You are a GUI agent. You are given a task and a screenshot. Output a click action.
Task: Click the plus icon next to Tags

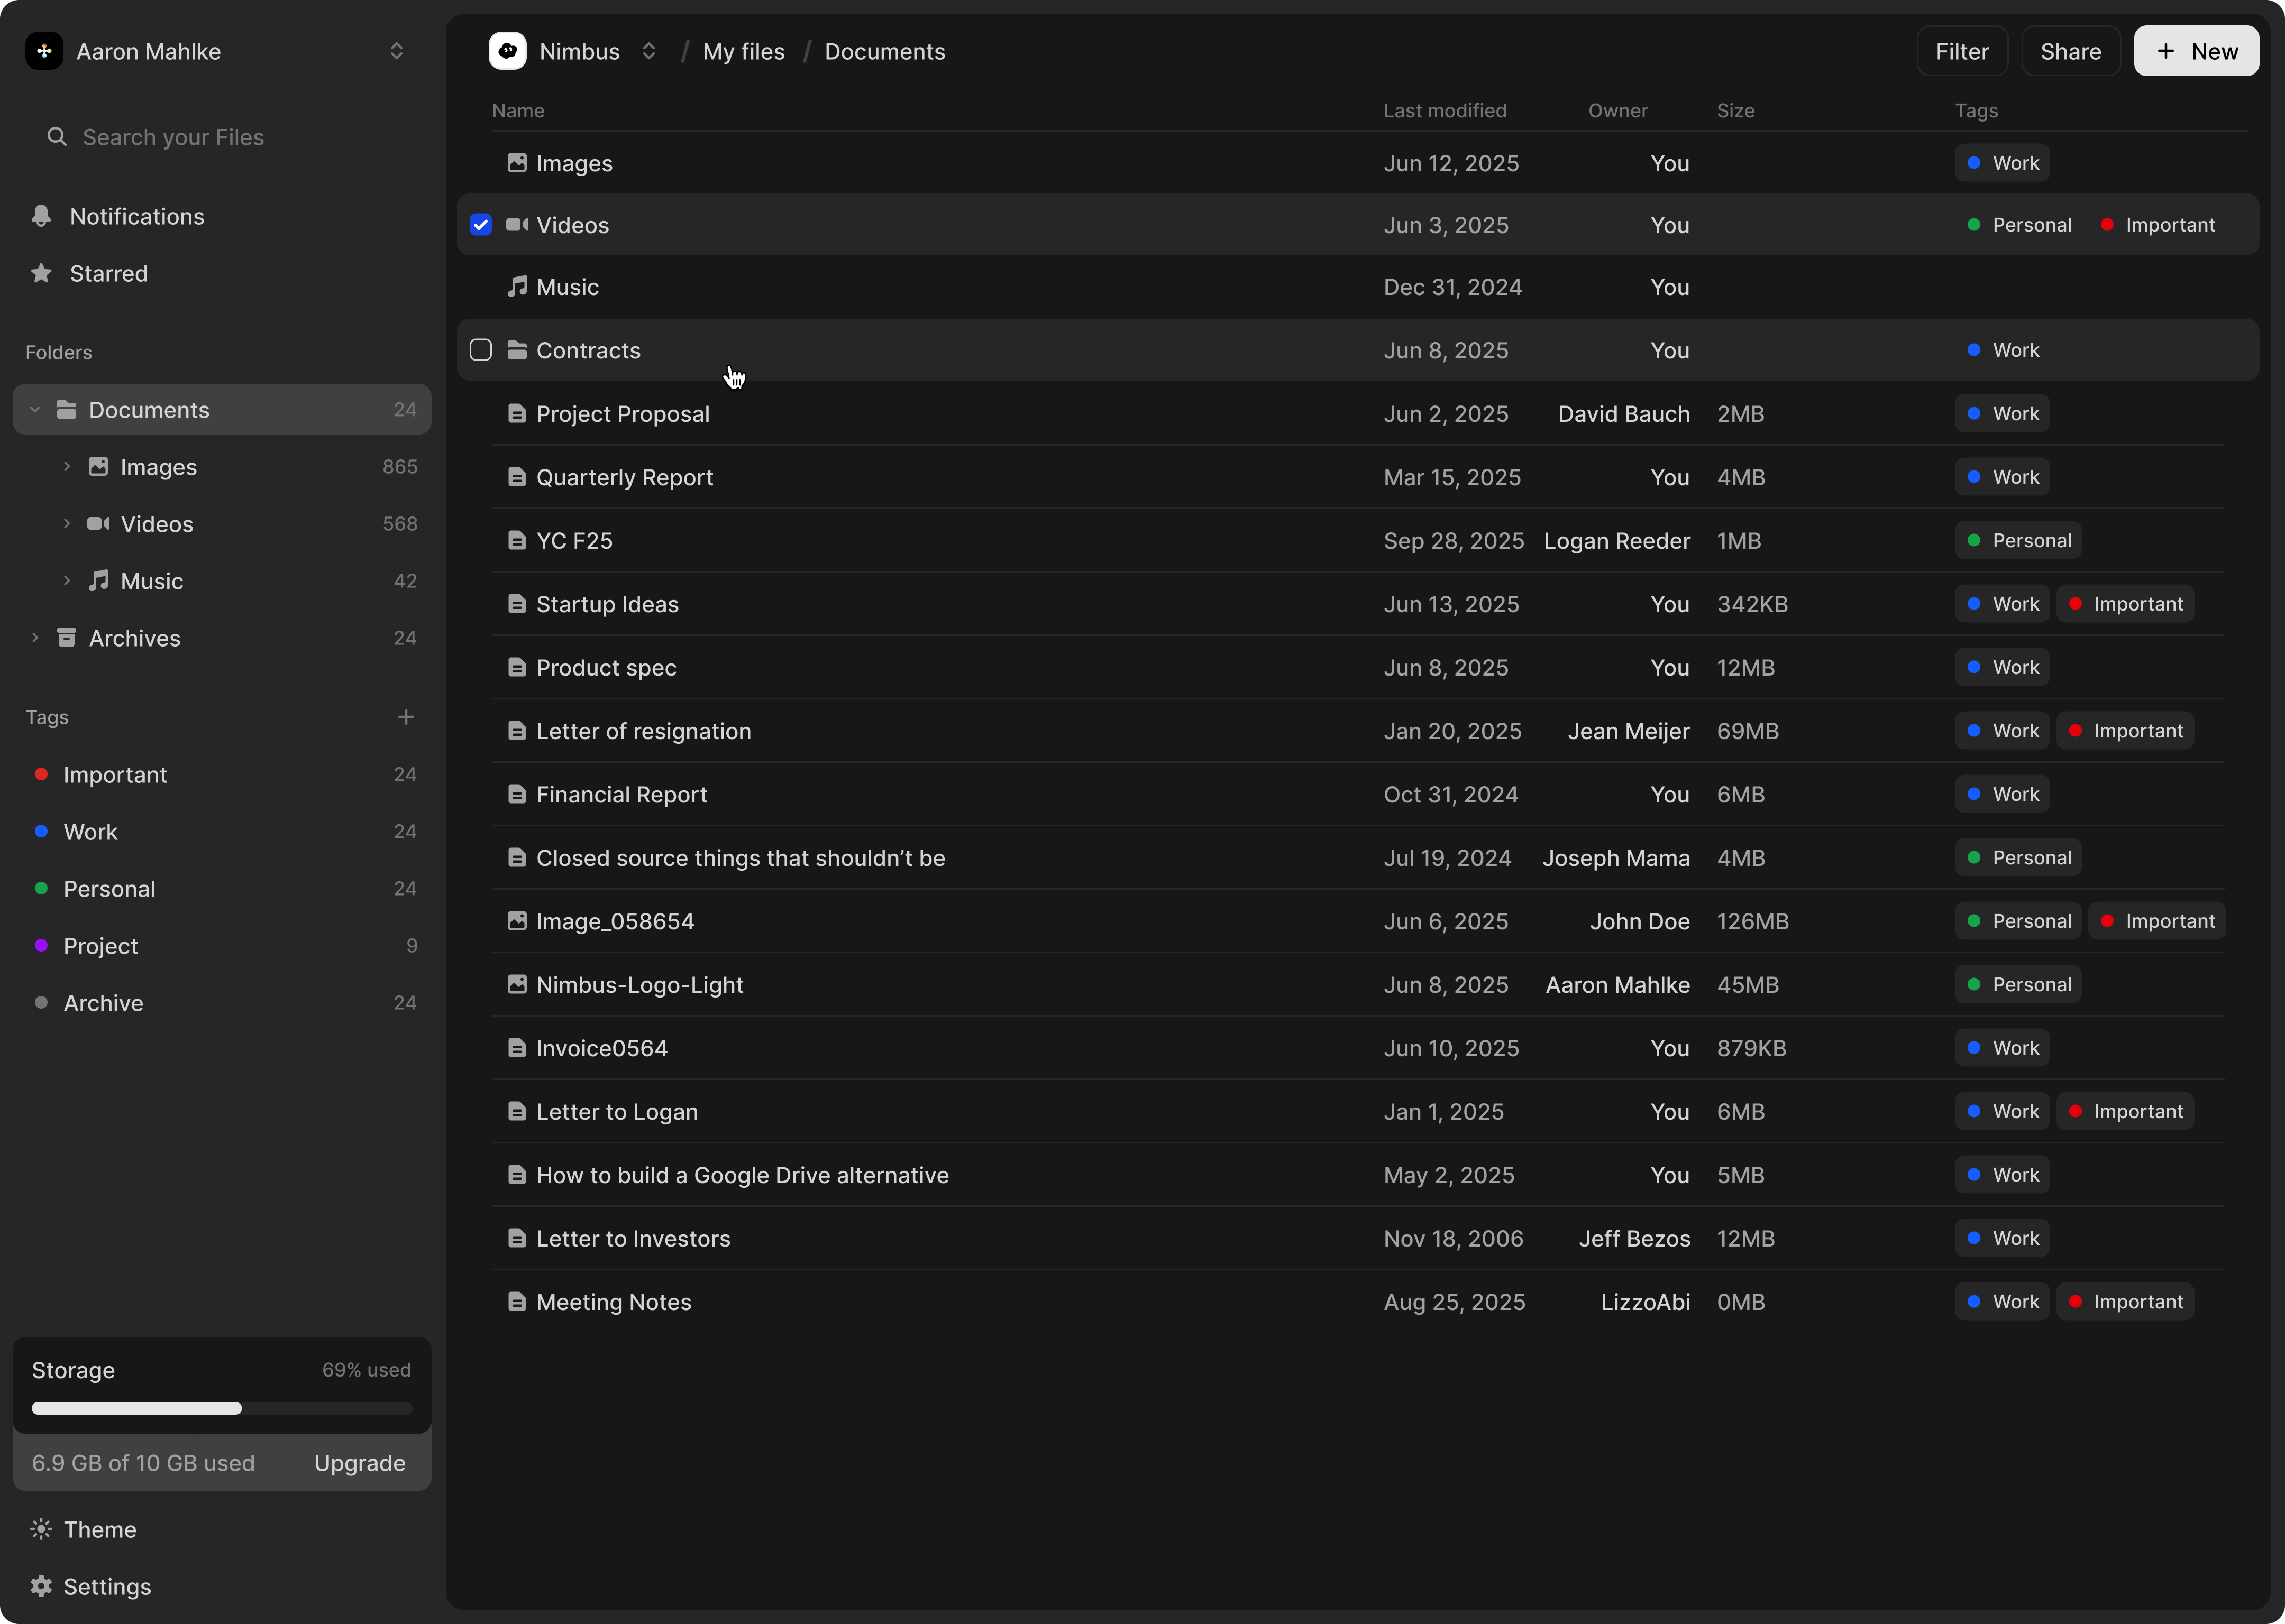point(405,717)
